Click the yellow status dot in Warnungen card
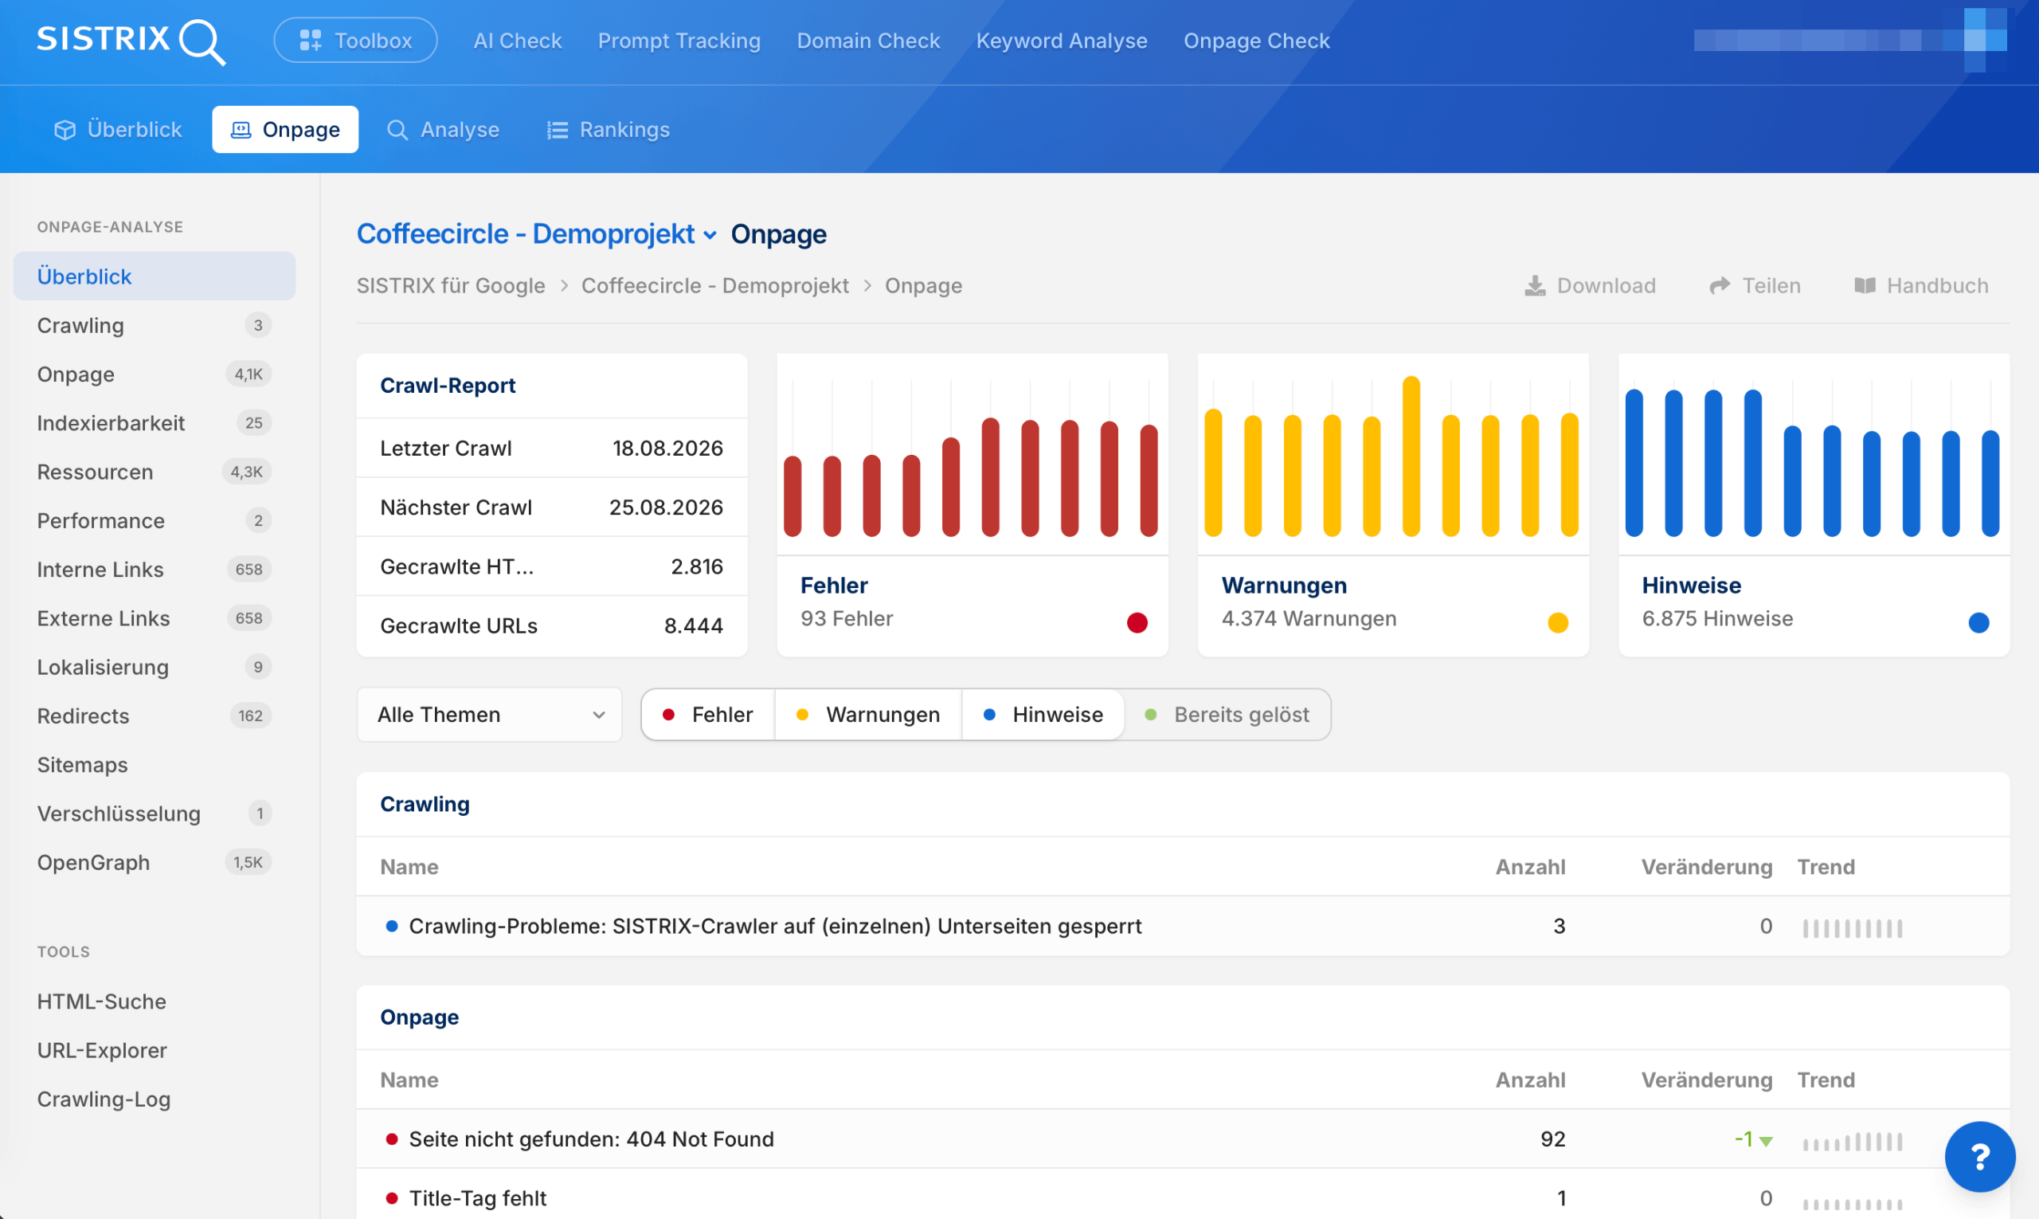 [1558, 622]
